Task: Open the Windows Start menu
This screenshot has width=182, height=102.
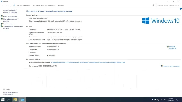Action: (3, 99)
